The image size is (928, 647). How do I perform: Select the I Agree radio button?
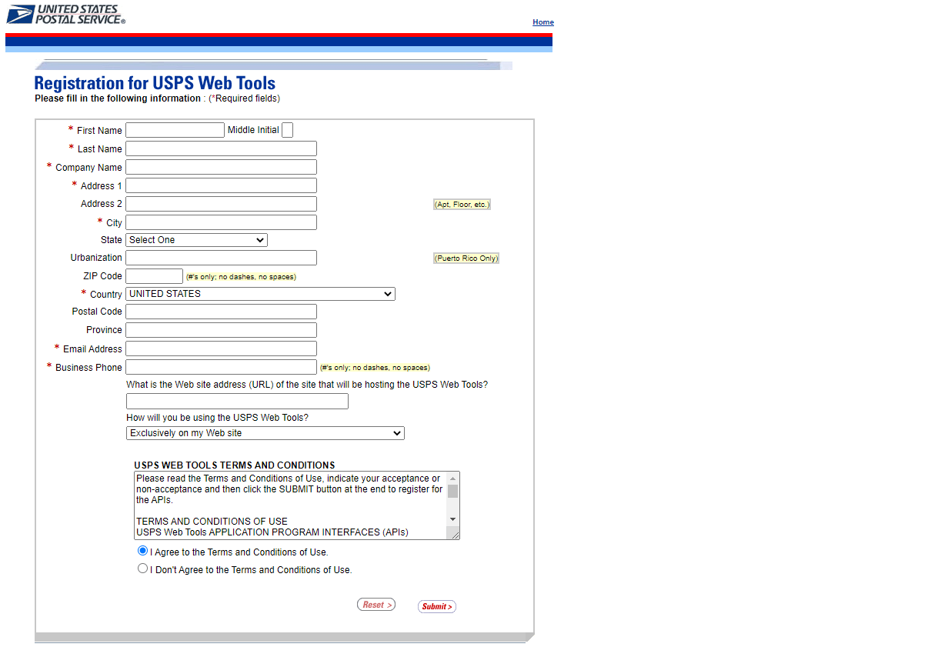click(x=142, y=550)
